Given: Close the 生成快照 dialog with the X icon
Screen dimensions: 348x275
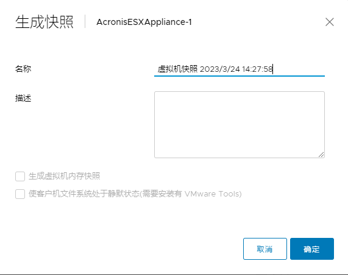Looking at the screenshot, I should coord(330,22).
